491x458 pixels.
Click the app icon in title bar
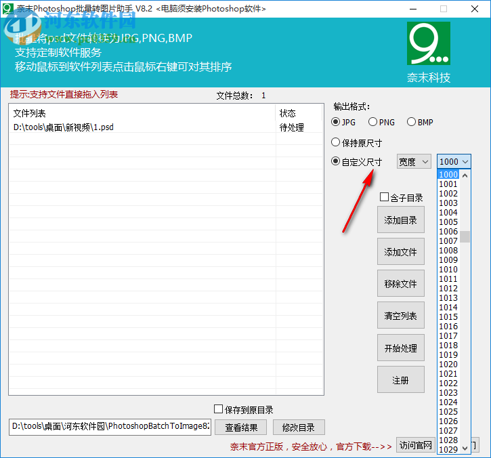[x=8, y=8]
